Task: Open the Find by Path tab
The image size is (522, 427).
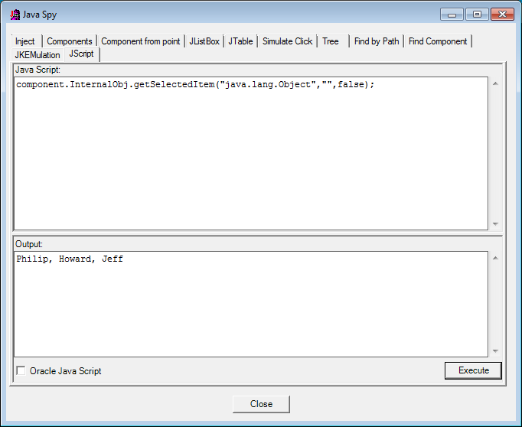Action: pyautogui.click(x=376, y=41)
